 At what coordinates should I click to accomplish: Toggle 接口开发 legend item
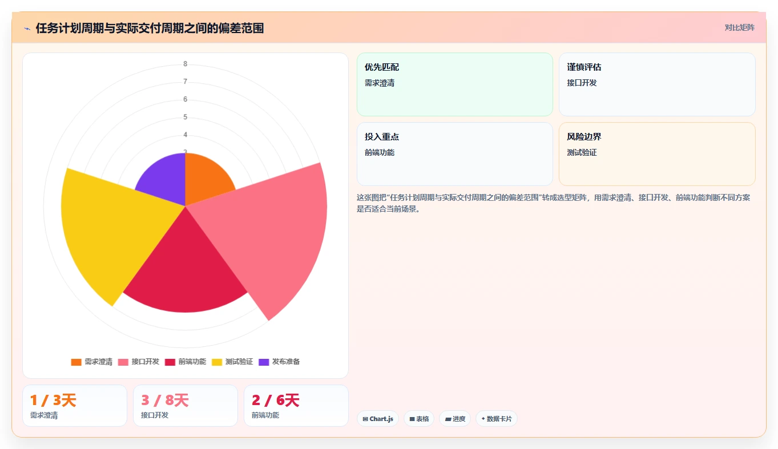click(139, 362)
